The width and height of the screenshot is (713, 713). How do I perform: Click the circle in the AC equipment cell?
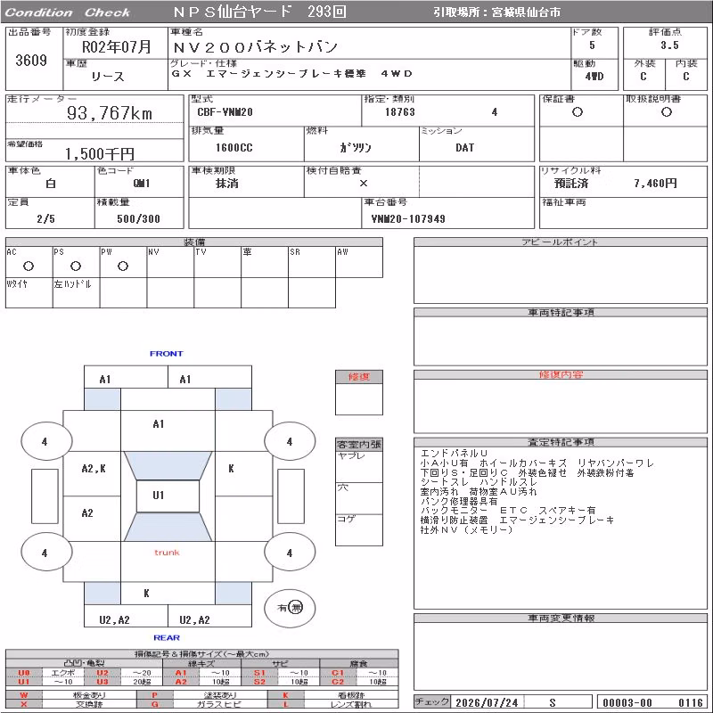coord(29,266)
